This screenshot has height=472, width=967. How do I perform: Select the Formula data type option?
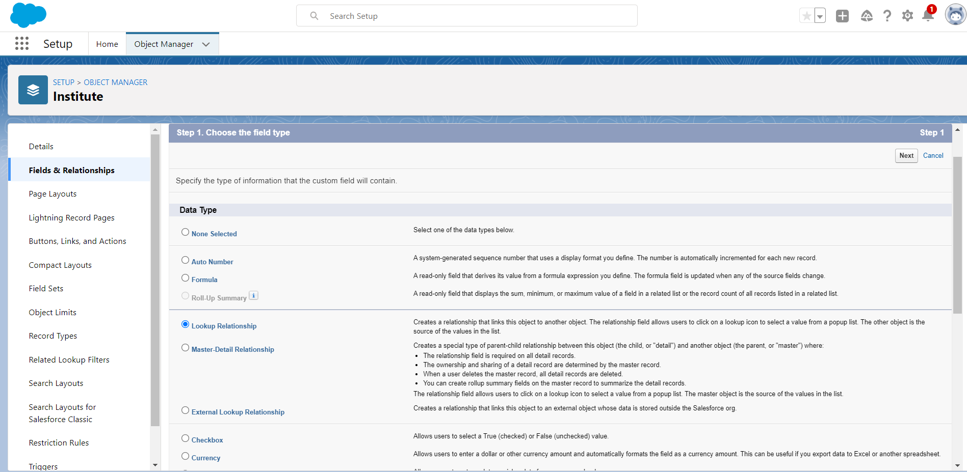click(186, 278)
